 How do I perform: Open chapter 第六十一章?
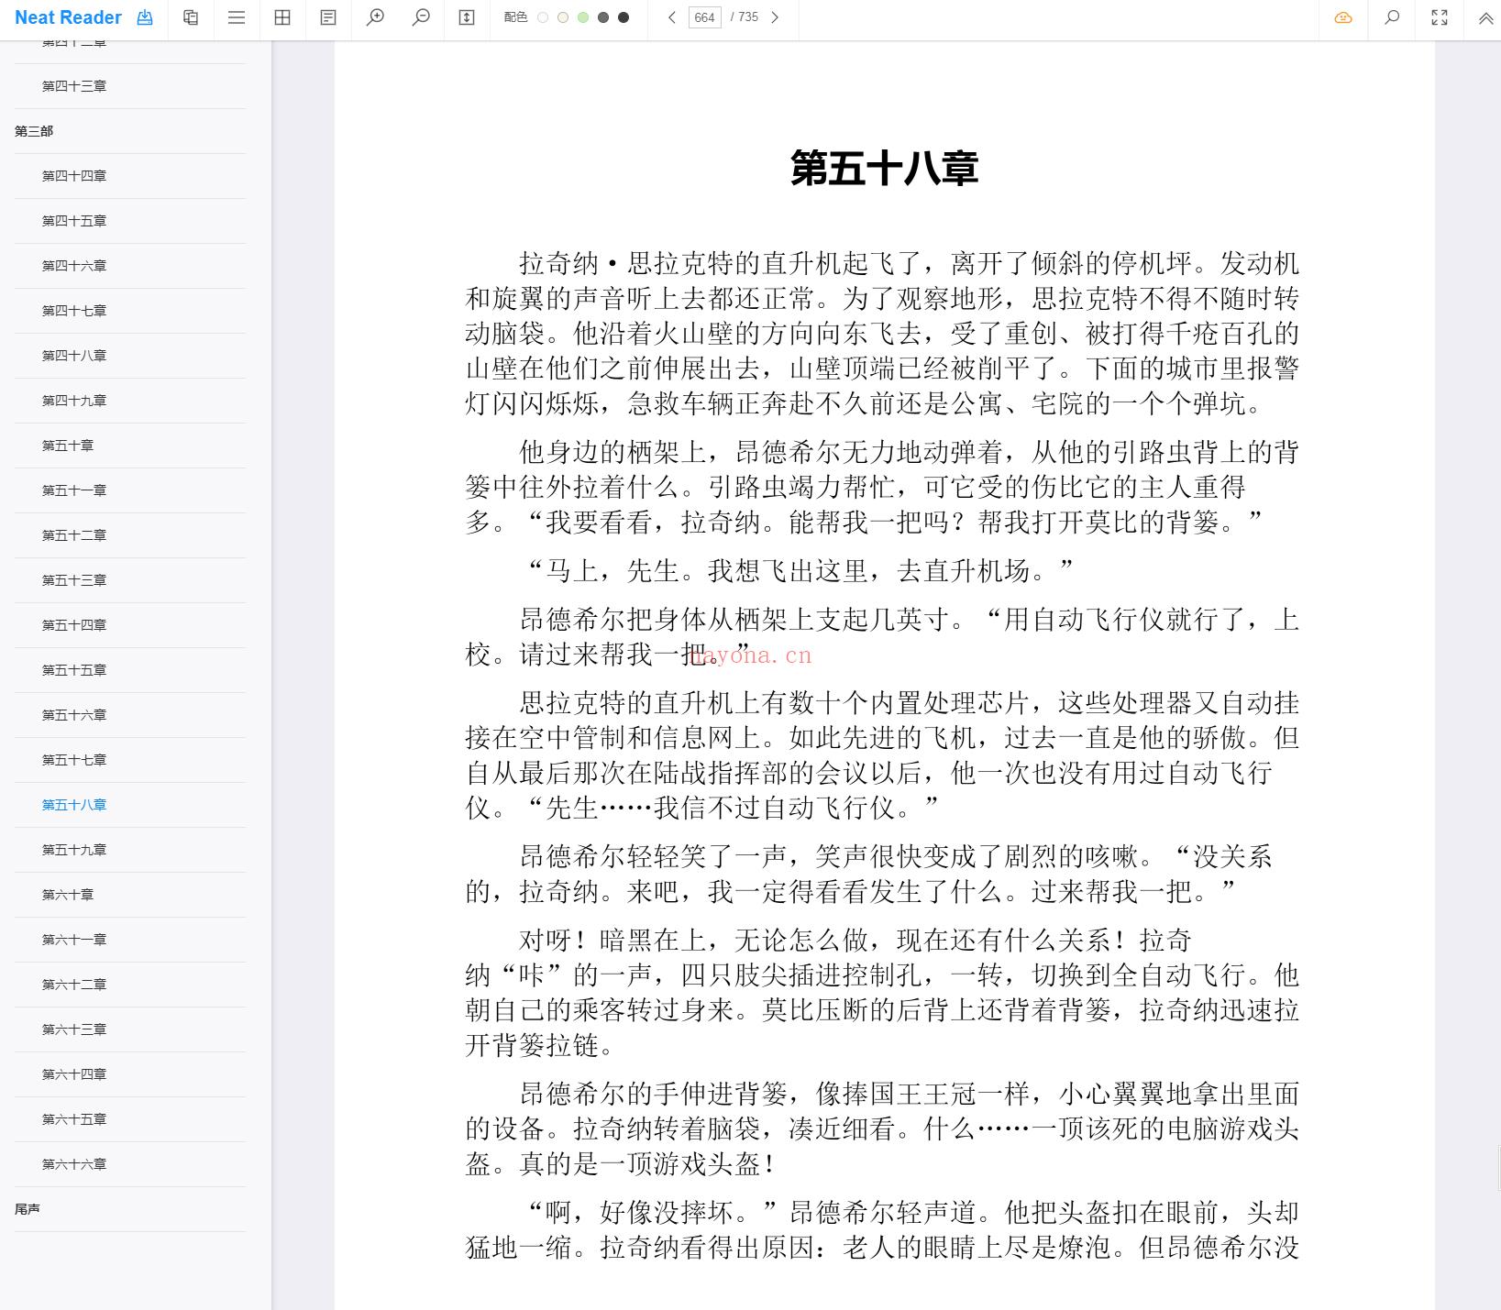click(74, 940)
